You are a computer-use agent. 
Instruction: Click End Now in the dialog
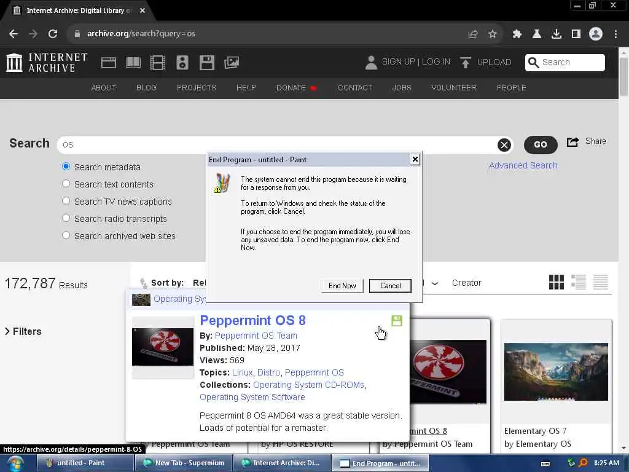(x=342, y=286)
